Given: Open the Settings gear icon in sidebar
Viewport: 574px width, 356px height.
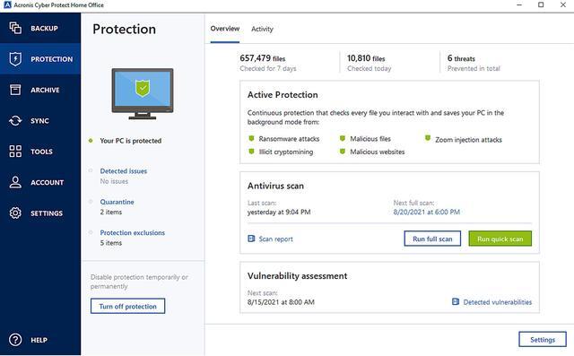Looking at the screenshot, I should [x=15, y=213].
